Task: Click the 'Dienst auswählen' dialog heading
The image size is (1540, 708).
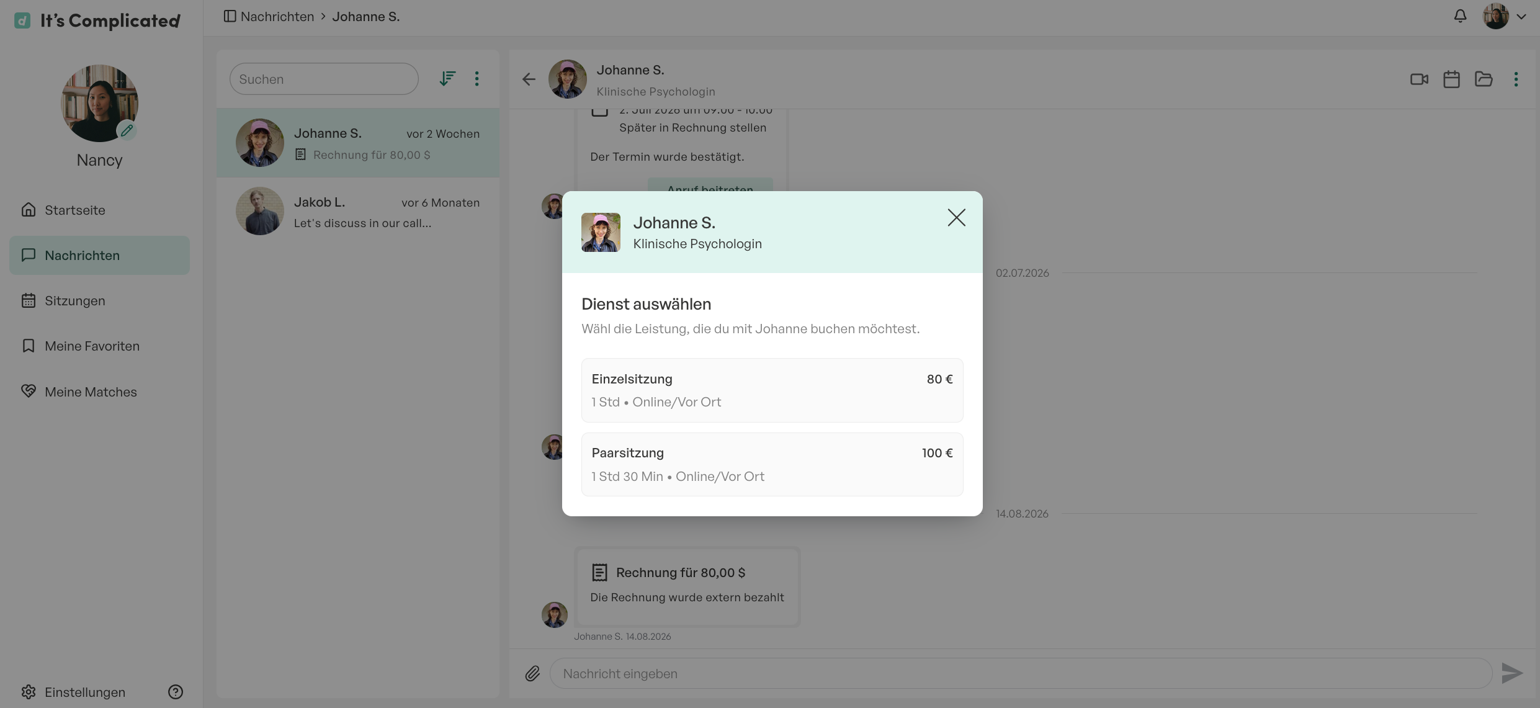Action: [646, 304]
